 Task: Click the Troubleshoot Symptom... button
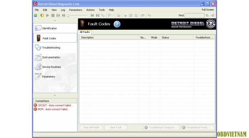click(161, 127)
